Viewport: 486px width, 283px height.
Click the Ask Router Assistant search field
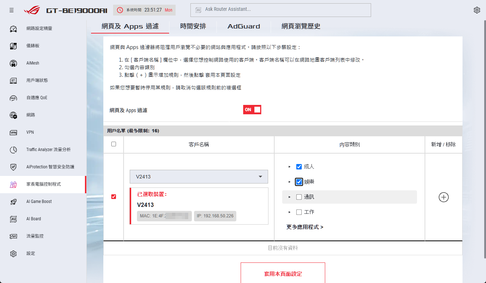(x=281, y=10)
